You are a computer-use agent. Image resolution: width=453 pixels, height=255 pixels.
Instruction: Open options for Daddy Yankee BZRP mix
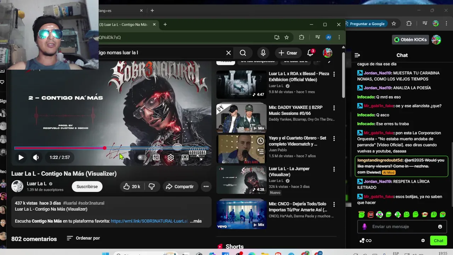pos(334,108)
